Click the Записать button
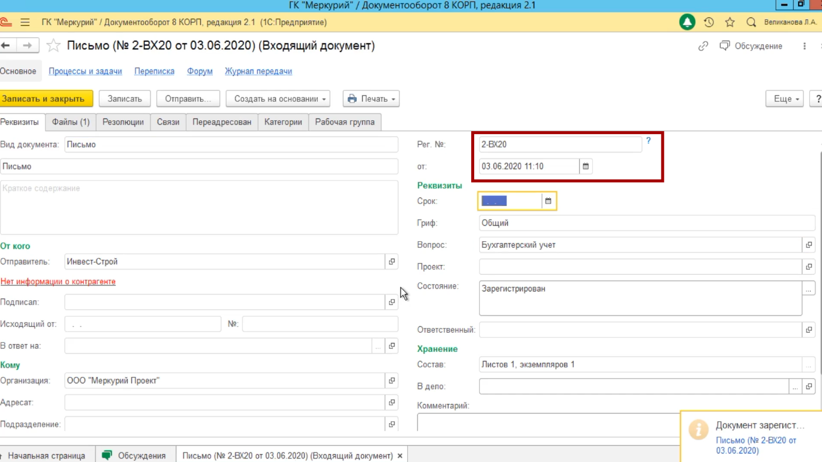This screenshot has width=822, height=462. click(x=125, y=99)
